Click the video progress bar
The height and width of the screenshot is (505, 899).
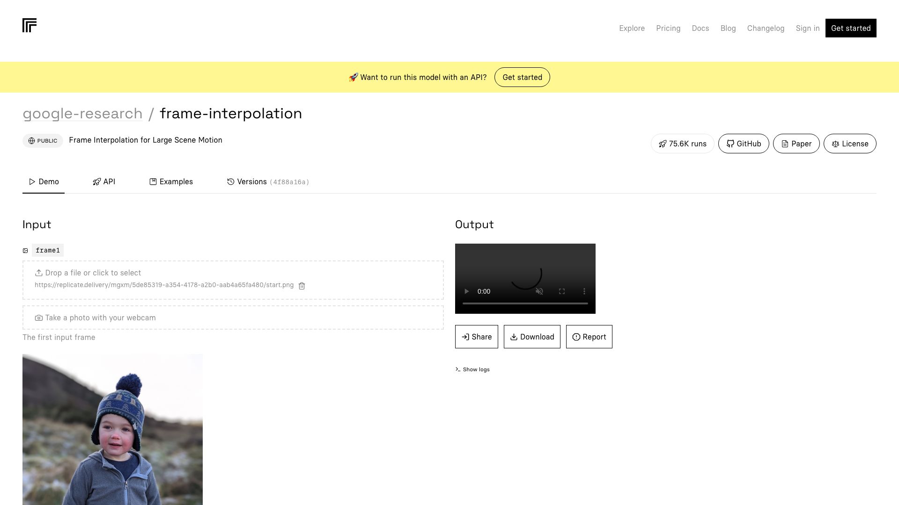[525, 303]
